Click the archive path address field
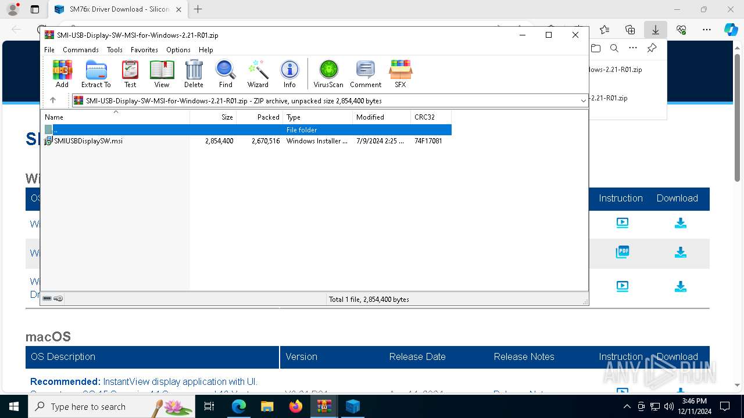This screenshot has width=744, height=418. click(330, 100)
